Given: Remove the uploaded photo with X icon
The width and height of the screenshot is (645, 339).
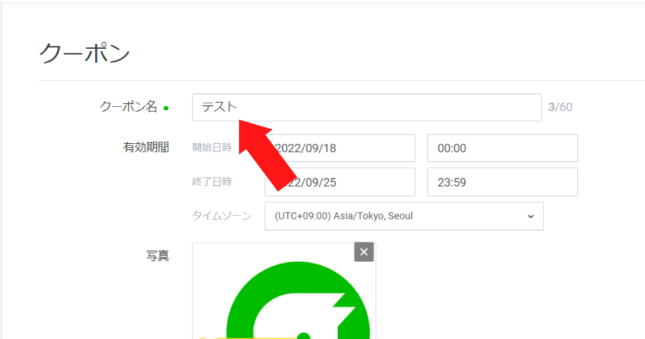Looking at the screenshot, I should pos(364,252).
